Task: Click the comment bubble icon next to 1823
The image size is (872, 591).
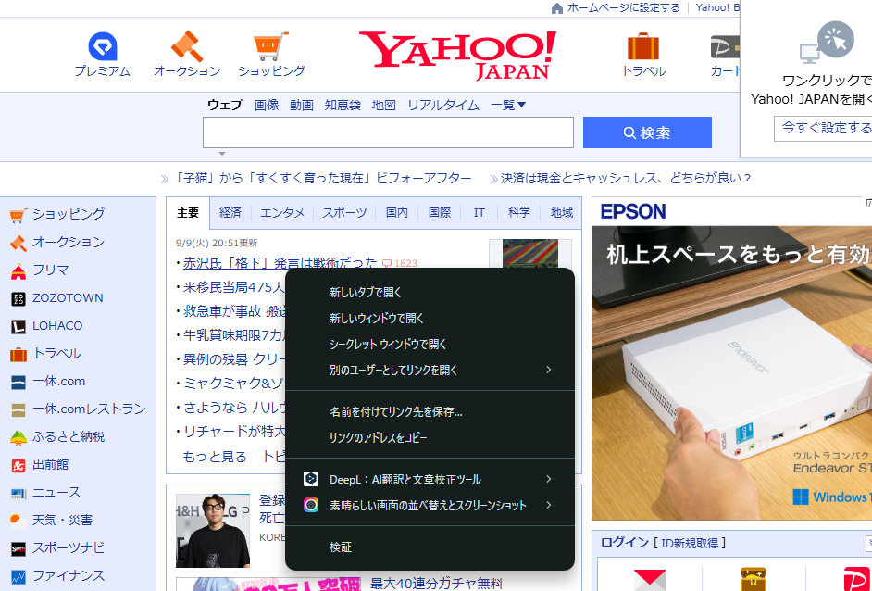Action: (387, 264)
